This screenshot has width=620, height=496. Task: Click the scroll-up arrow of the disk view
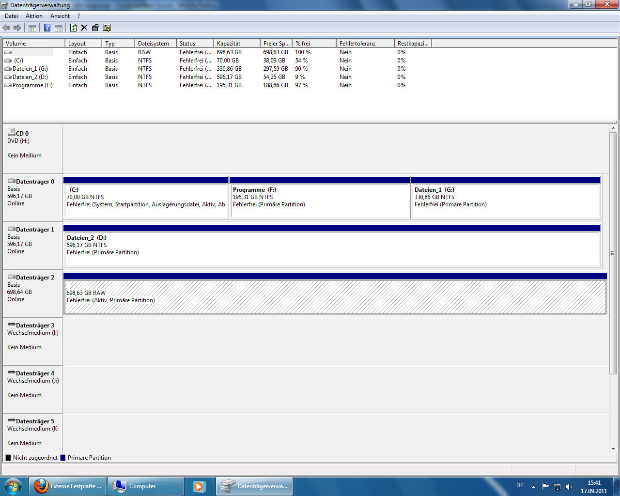point(613,128)
